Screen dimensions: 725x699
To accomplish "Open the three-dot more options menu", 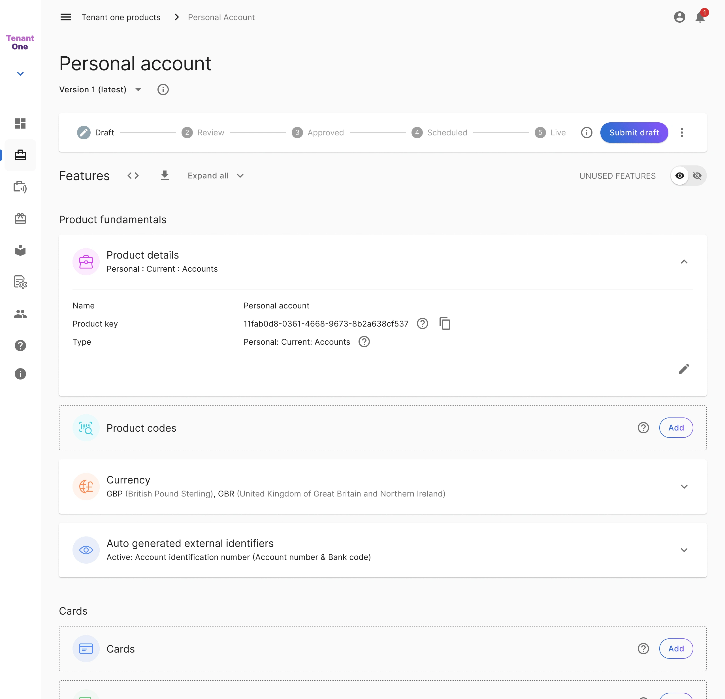I will tap(682, 132).
